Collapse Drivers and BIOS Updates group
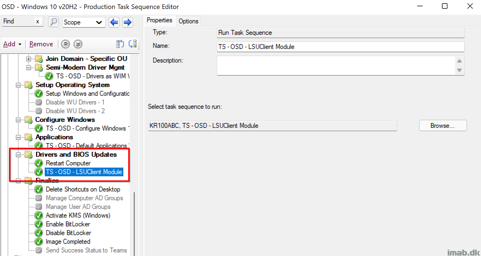The image size is (481, 256). click(x=18, y=155)
